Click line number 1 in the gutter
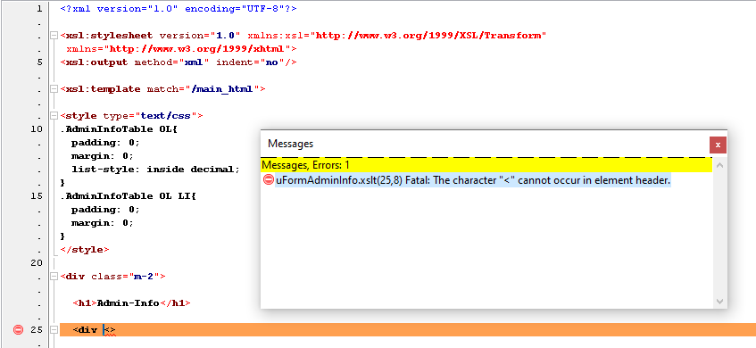 (39, 9)
